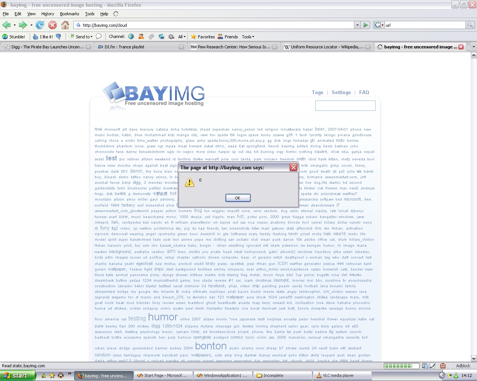This screenshot has width=477, height=381.
Task: Open the 'humor' tag link
Action: pos(163,317)
